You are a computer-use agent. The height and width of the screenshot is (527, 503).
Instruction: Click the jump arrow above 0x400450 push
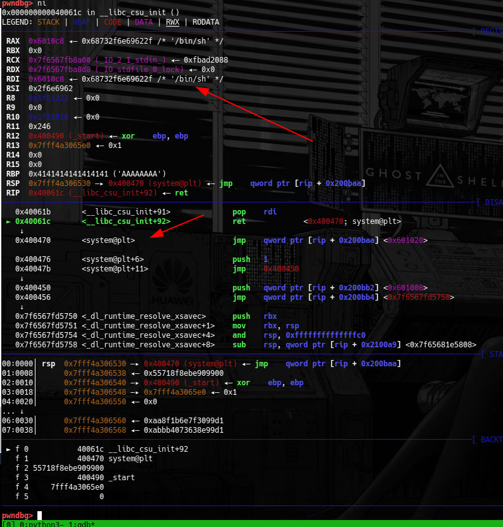click(22, 278)
